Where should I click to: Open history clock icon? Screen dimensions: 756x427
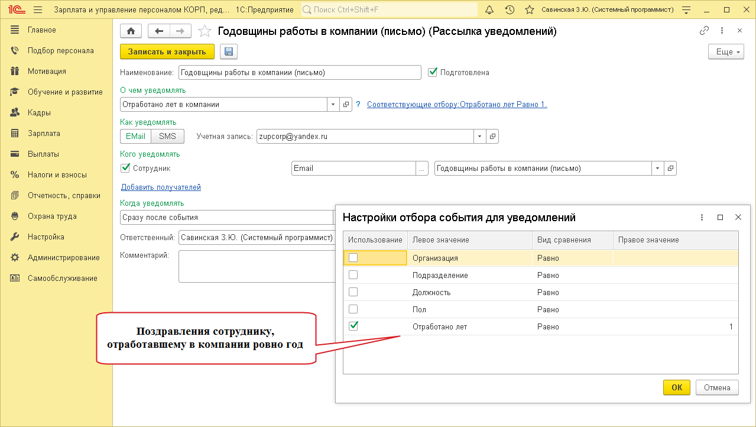[x=510, y=10]
